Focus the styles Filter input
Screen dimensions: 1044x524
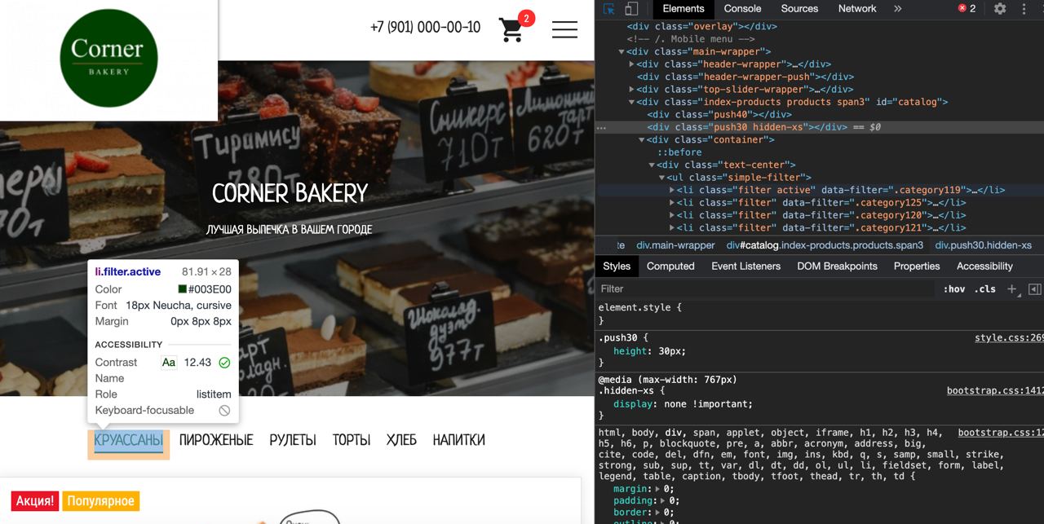767,288
